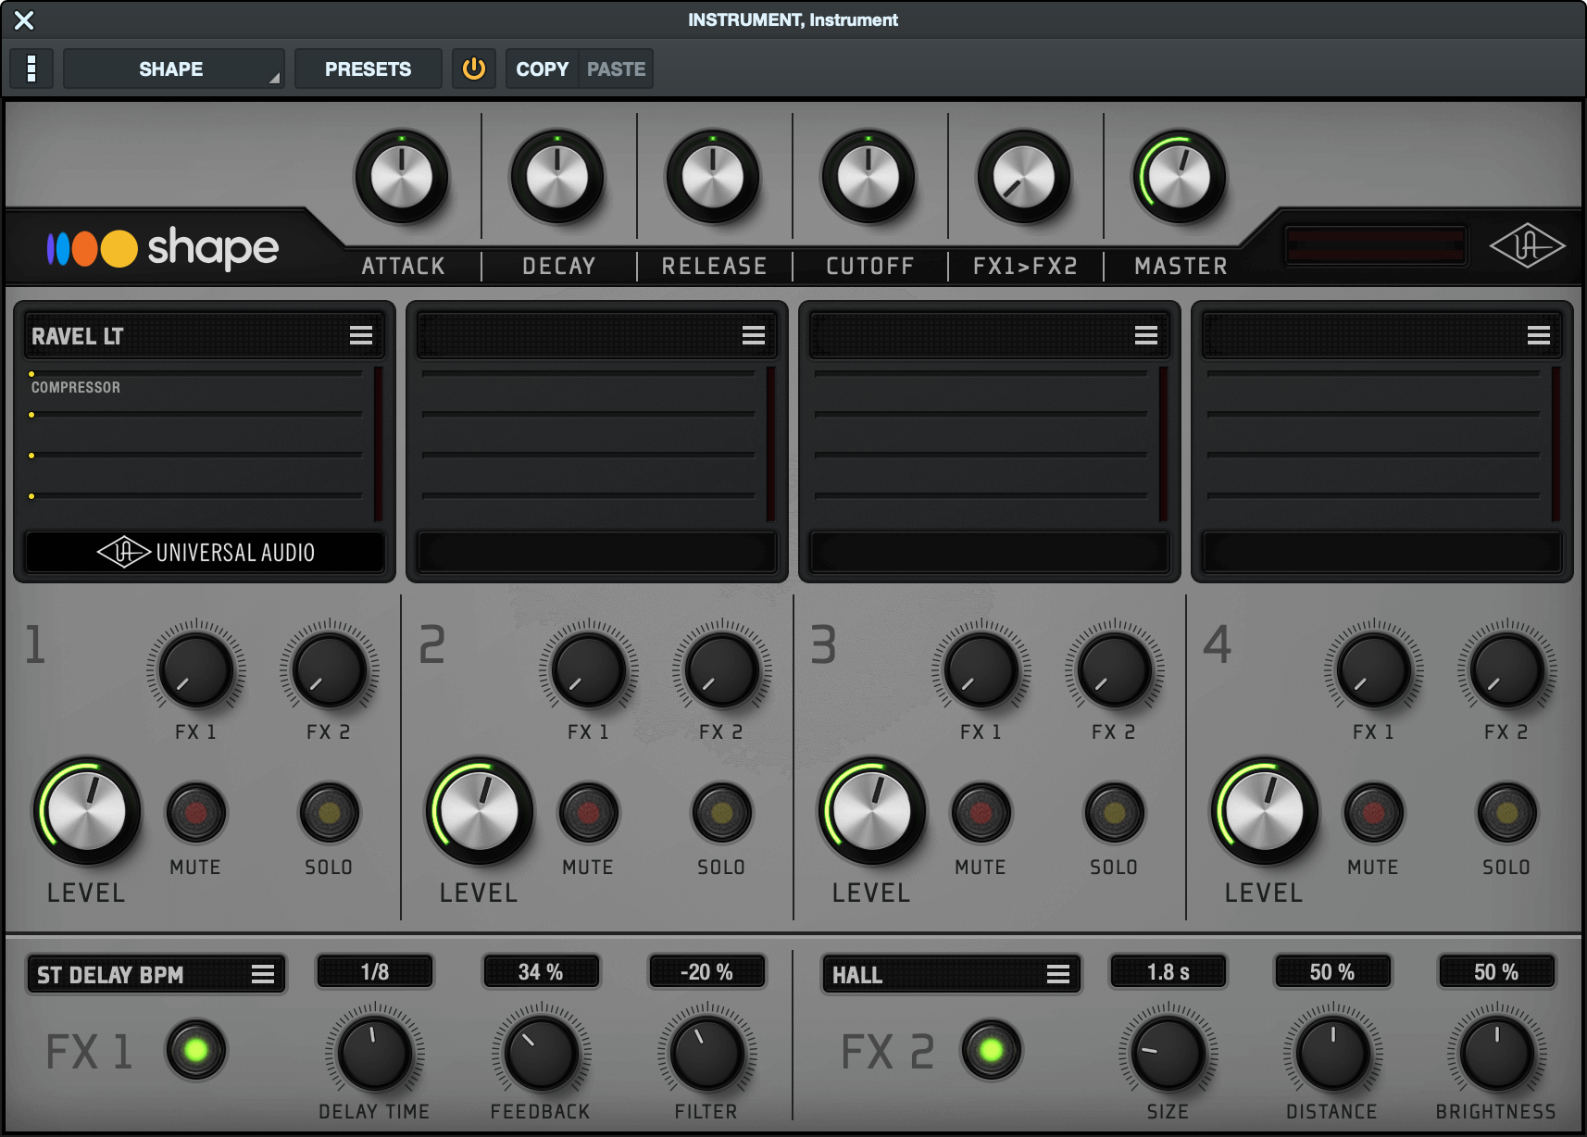Viewport: 1587px width, 1137px height.
Task: Open third instrument slot hamburger menu
Action: tap(1146, 335)
